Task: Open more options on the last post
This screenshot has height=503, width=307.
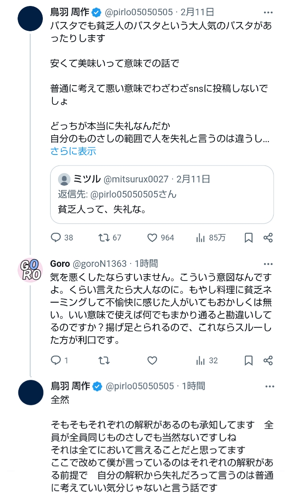Action: 270,386
